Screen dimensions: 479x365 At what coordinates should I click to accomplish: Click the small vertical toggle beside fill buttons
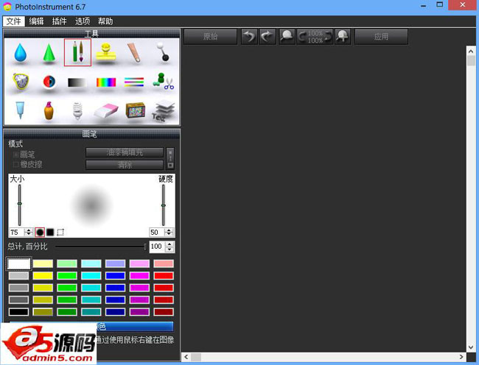click(x=170, y=158)
